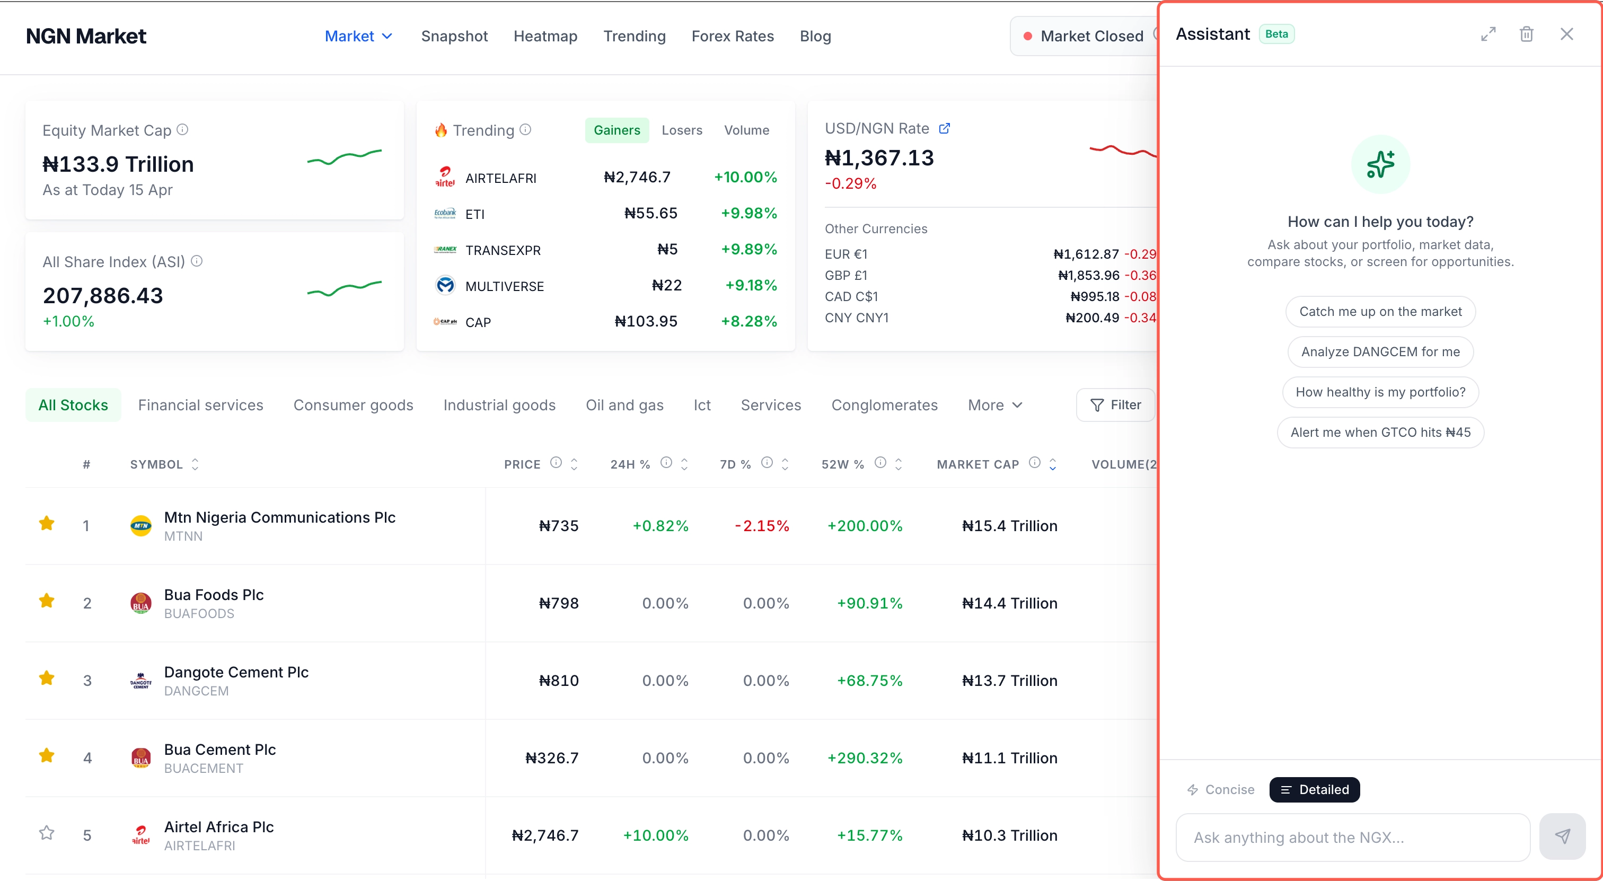The image size is (1603, 881).
Task: Open USD/NGN Rate external link
Action: click(945, 128)
